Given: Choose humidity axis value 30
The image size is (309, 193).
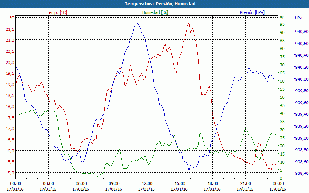Looking at the screenshot, I should [282, 130].
